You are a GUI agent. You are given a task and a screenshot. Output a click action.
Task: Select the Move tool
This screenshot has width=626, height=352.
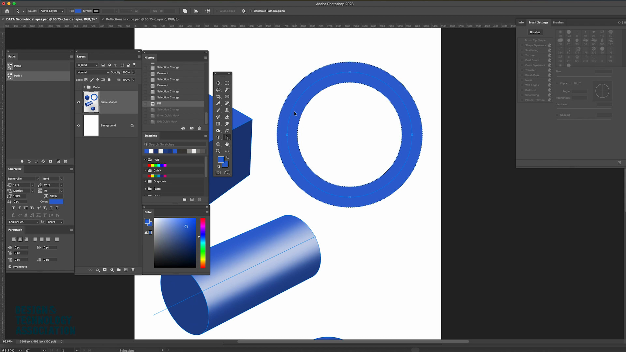coord(218,83)
